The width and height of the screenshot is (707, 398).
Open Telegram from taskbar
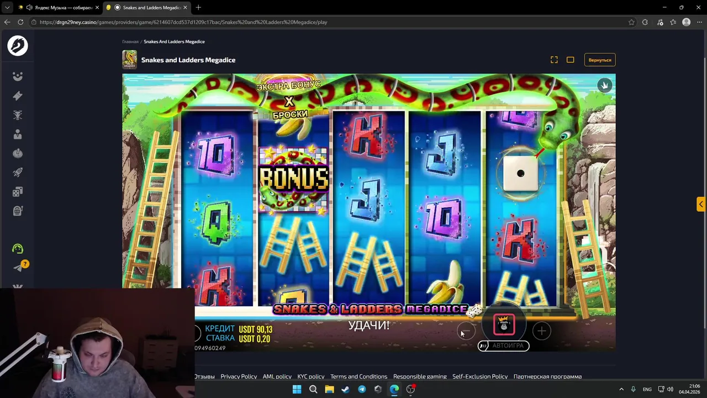[362, 389]
